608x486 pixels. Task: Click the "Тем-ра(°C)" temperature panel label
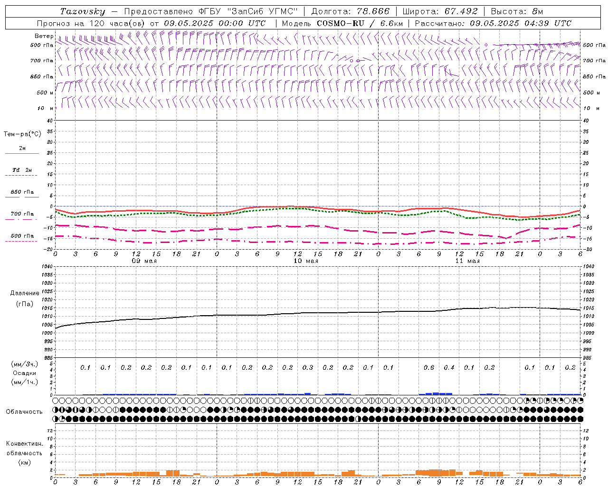click(x=22, y=134)
